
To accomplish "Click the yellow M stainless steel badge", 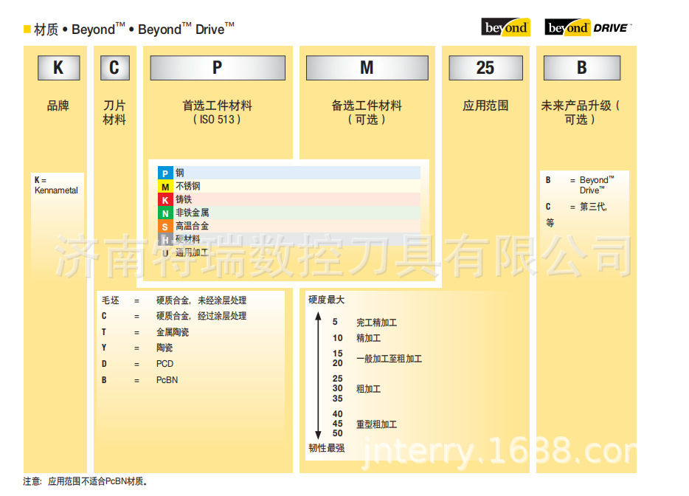I will [x=165, y=187].
